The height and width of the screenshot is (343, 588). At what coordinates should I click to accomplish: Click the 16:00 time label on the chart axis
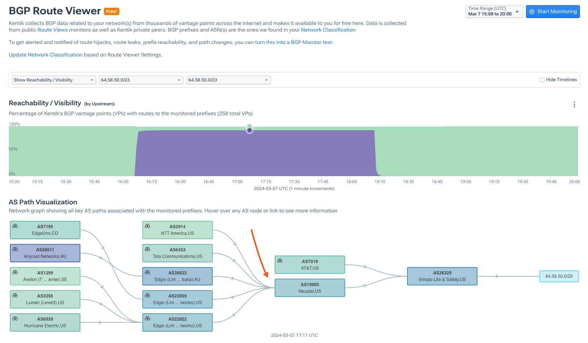pos(123,182)
